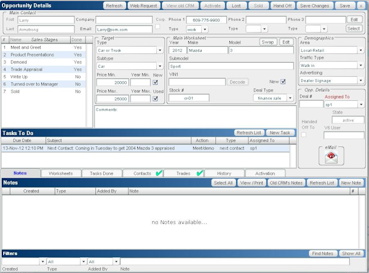Toggle the Target New checkbox
Screen dimensions: 369x273
coord(156,82)
